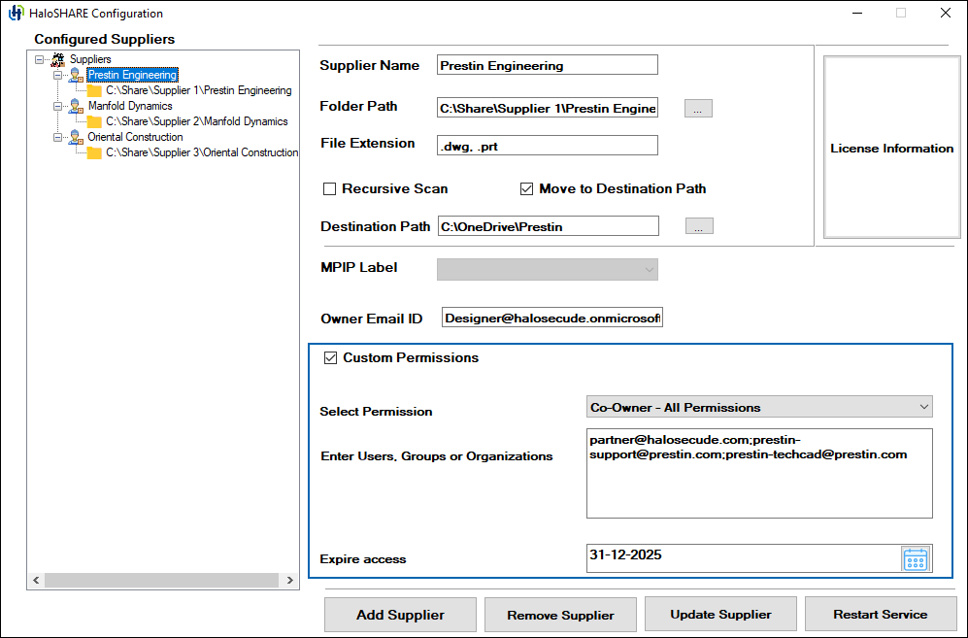This screenshot has width=968, height=638.
Task: Click the Suppliers root node icon
Action: (x=57, y=59)
